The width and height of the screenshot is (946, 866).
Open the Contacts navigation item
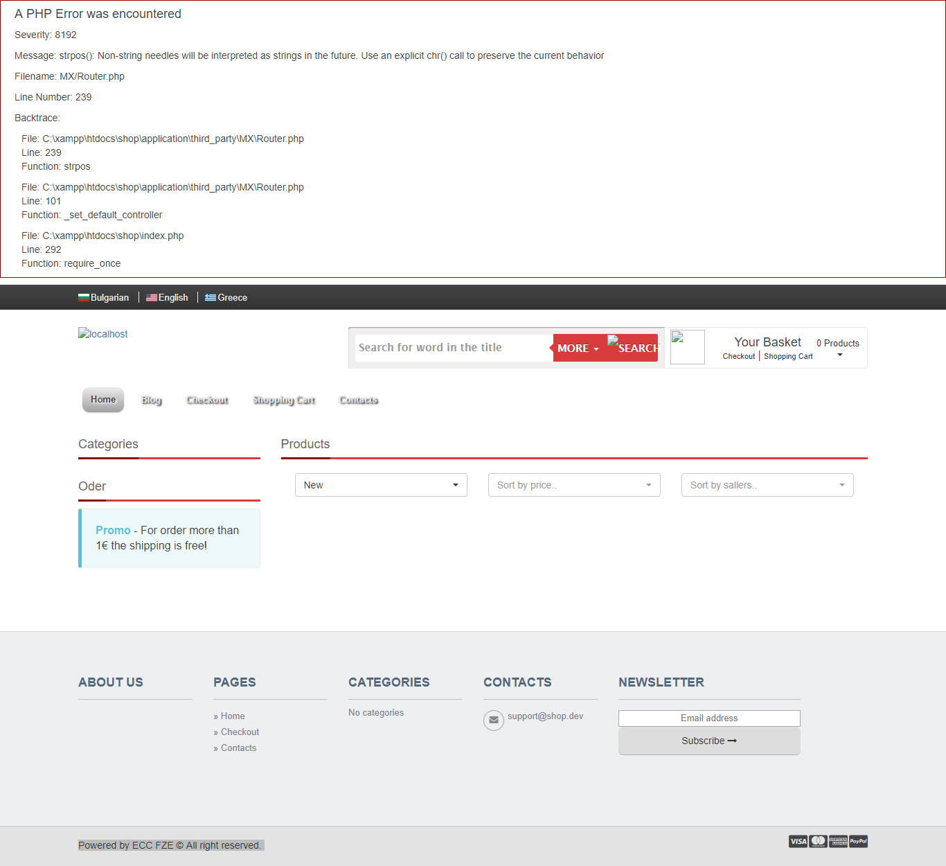pos(358,400)
